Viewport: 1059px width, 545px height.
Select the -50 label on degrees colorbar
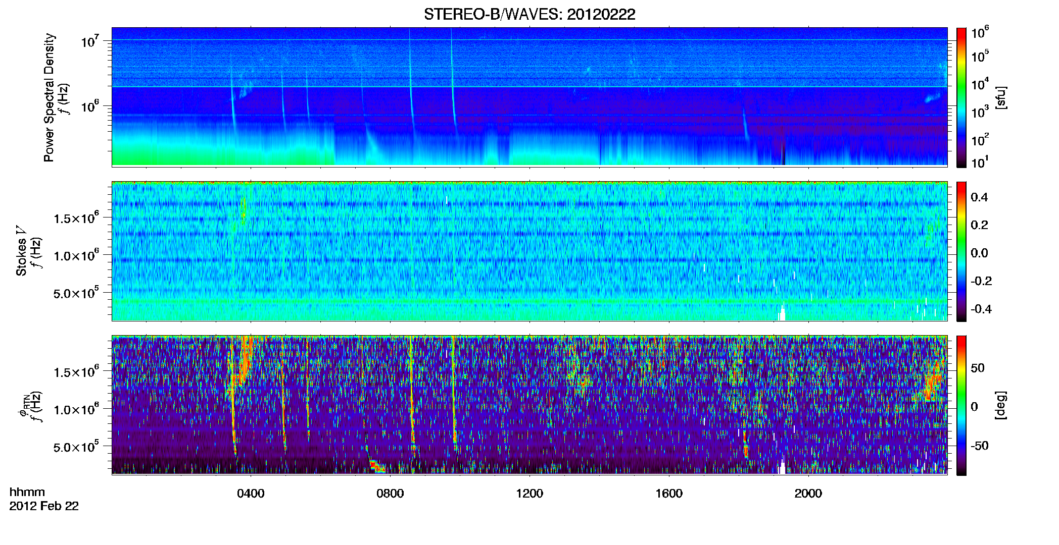coord(980,446)
